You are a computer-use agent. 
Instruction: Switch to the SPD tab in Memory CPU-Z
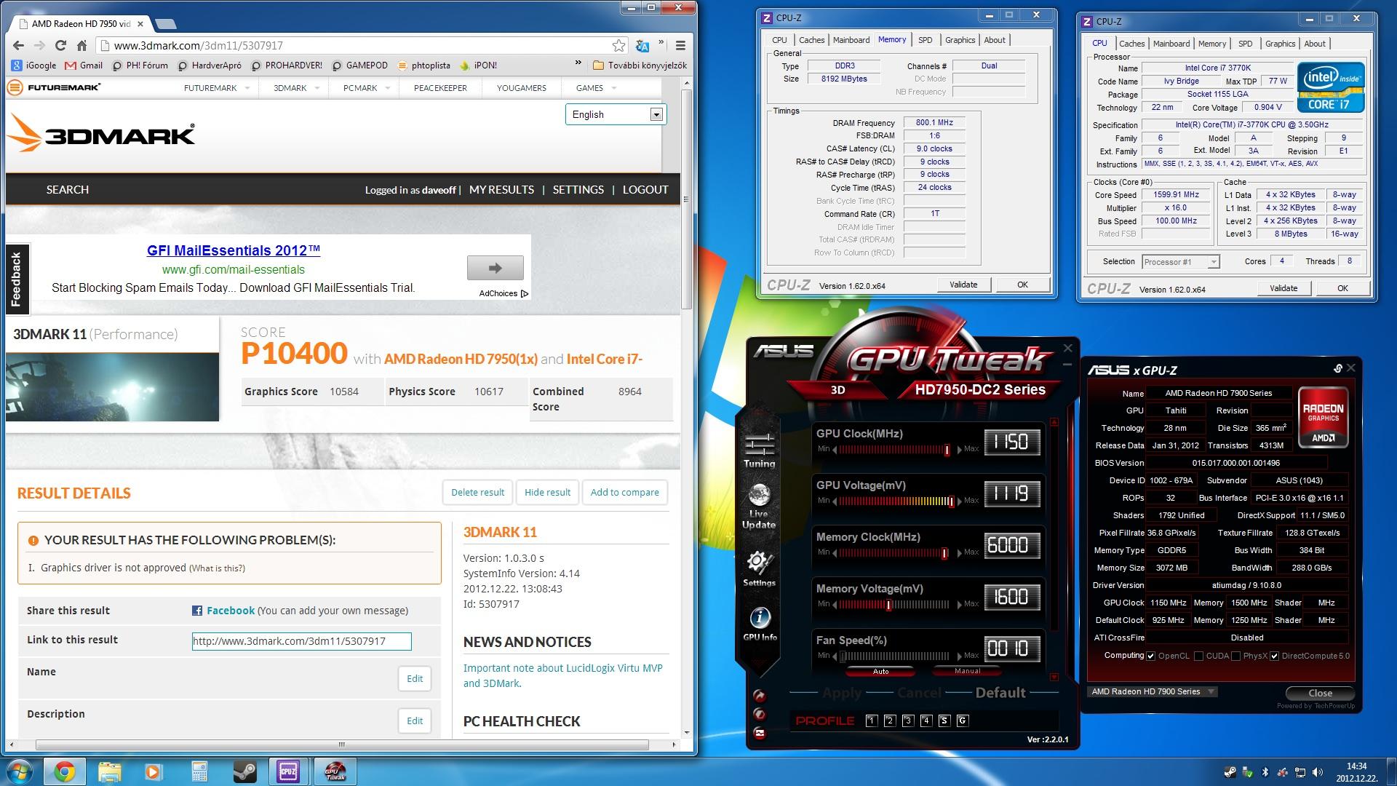tap(925, 40)
